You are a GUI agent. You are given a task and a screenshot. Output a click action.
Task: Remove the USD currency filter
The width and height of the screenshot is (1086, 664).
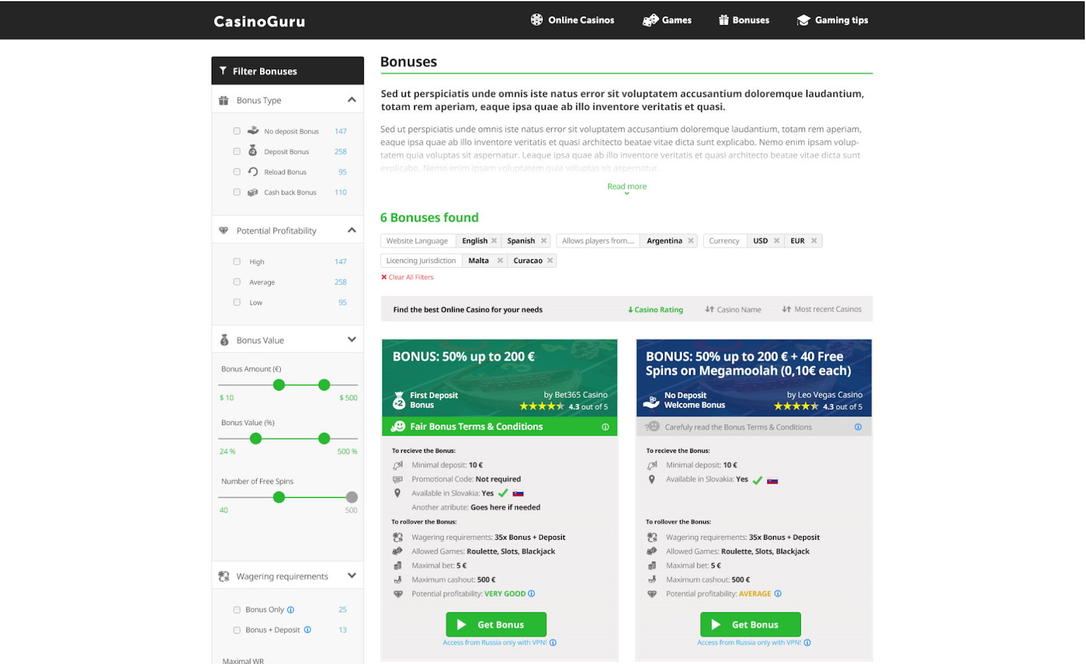(x=776, y=241)
